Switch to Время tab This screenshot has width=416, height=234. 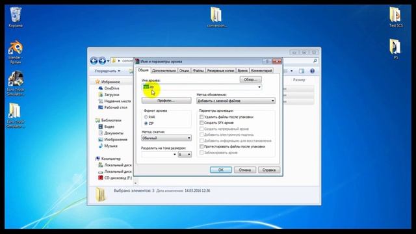[242, 71]
